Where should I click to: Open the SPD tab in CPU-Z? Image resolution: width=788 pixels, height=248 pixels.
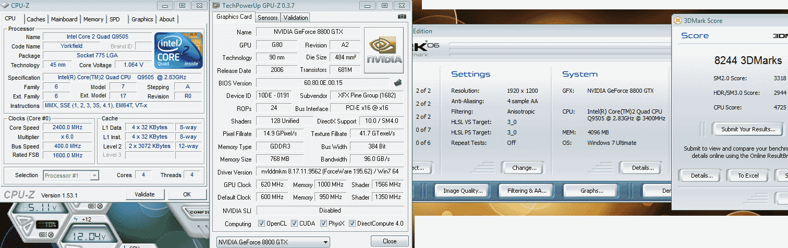[115, 19]
